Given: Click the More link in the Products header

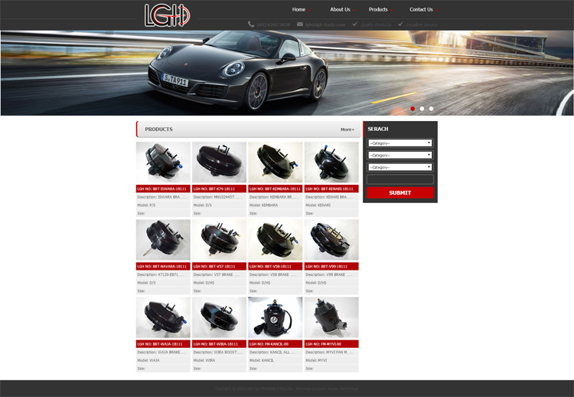Looking at the screenshot, I should pos(347,130).
